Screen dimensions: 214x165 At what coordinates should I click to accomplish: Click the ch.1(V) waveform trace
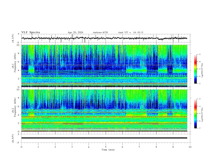point(104,38)
